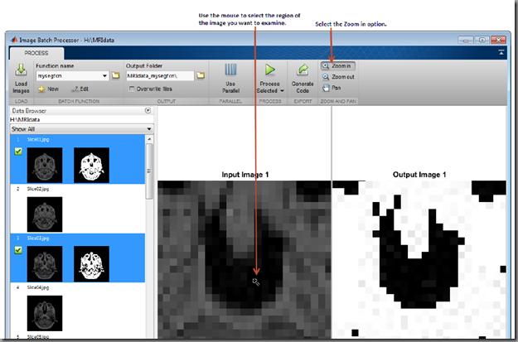This screenshot has width=518, height=342.
Task: Click the Input Image 1 view
Action: pyautogui.click(x=244, y=259)
